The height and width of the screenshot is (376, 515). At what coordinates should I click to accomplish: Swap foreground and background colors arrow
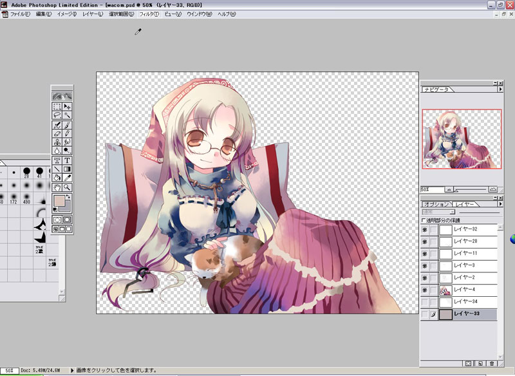click(x=68, y=197)
